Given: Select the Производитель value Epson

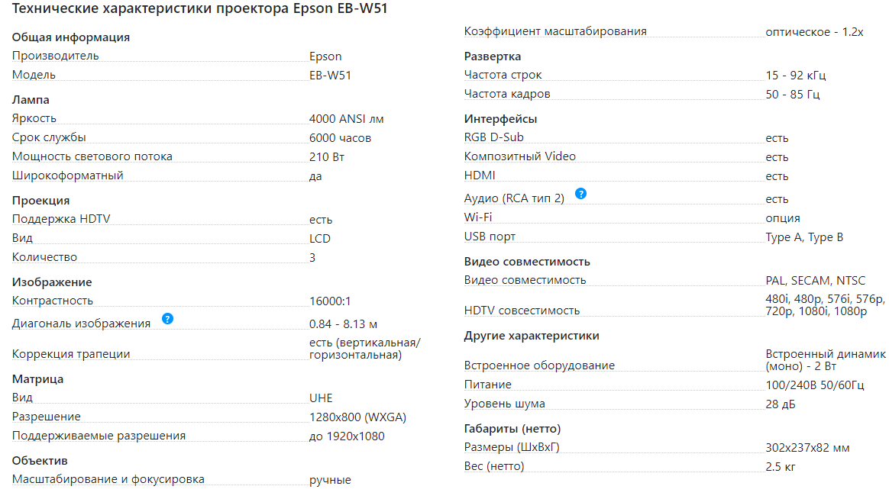Looking at the screenshot, I should [325, 56].
